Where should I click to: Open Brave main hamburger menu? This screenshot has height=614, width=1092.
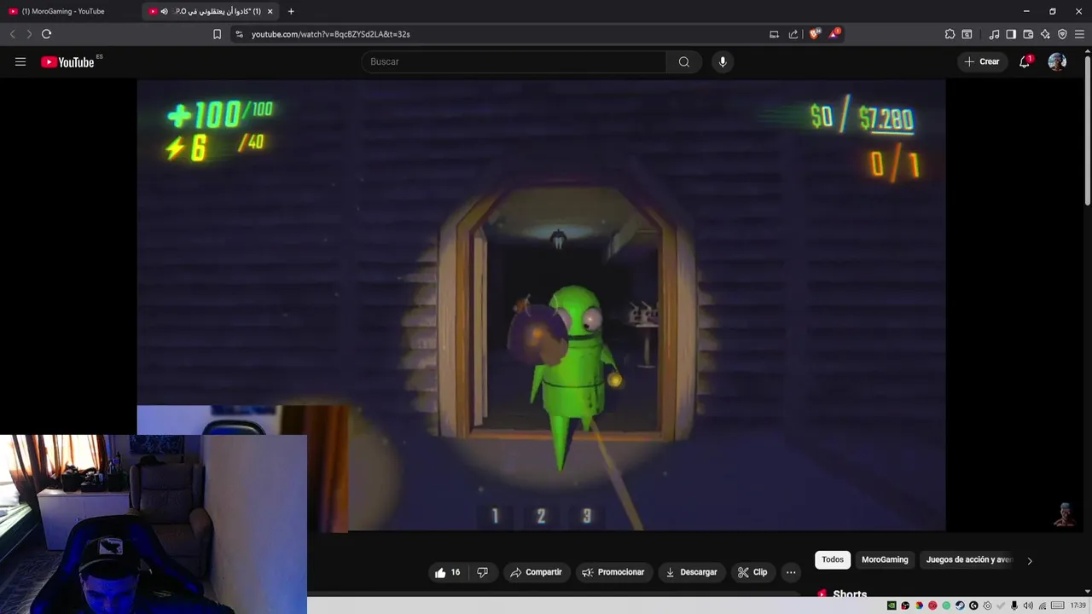[x=1079, y=34]
